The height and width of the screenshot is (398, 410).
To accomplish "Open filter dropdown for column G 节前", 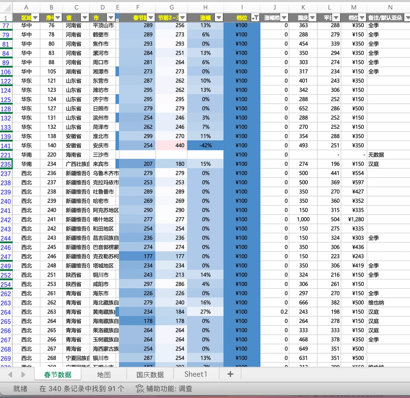I will 183,18.
